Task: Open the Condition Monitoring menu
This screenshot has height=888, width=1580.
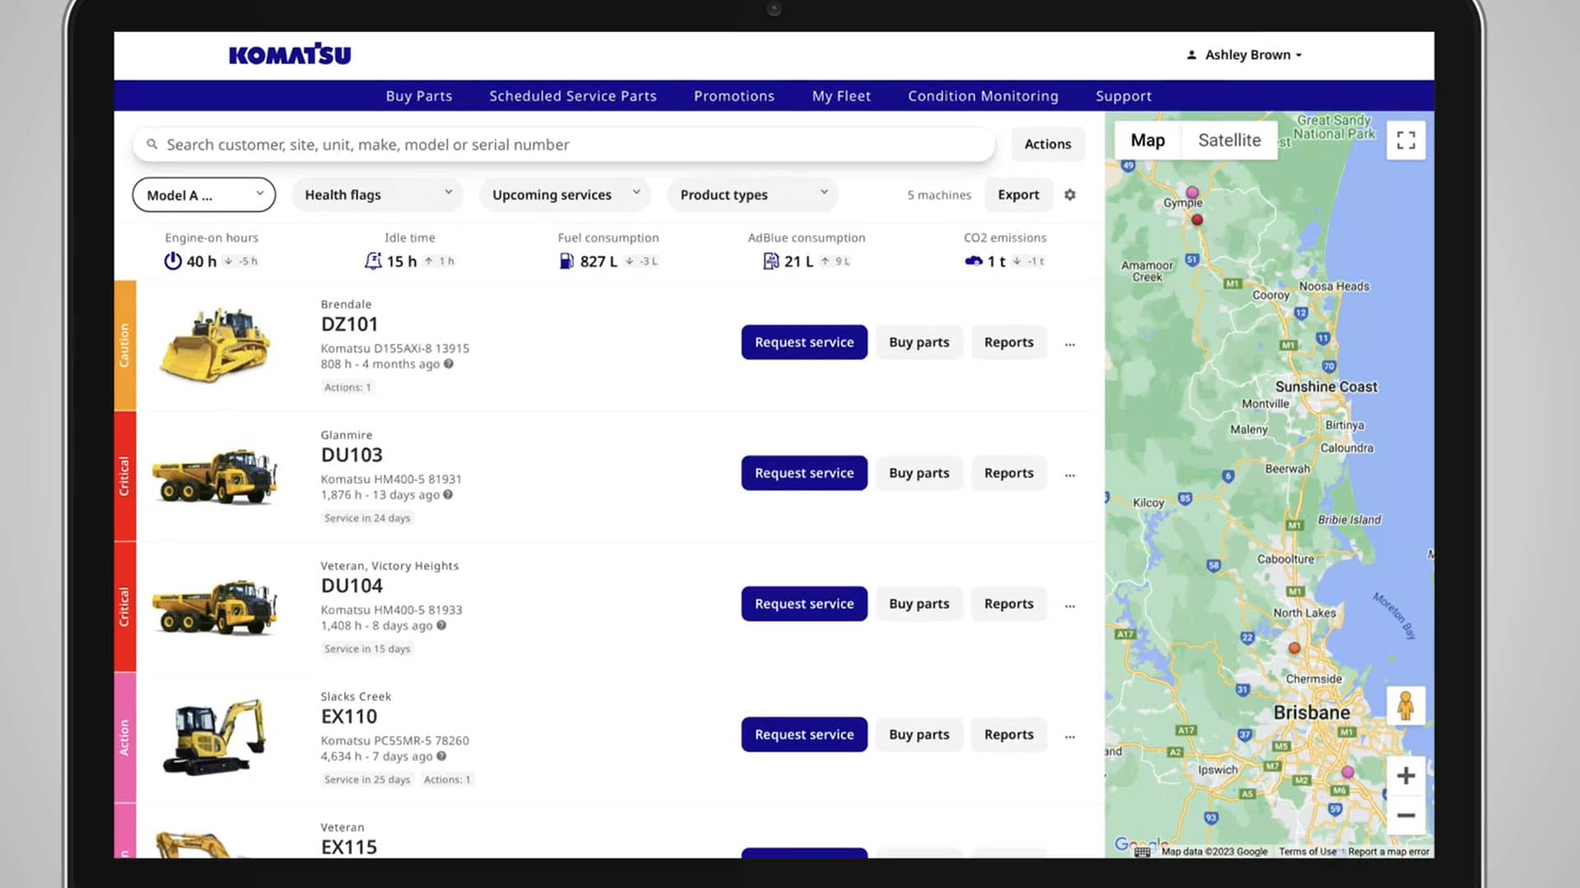Action: (x=983, y=96)
